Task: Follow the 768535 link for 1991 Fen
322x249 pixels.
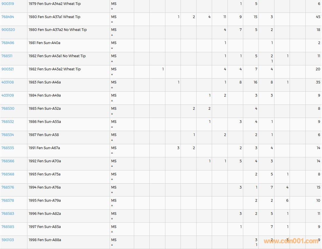Action: 8,148
